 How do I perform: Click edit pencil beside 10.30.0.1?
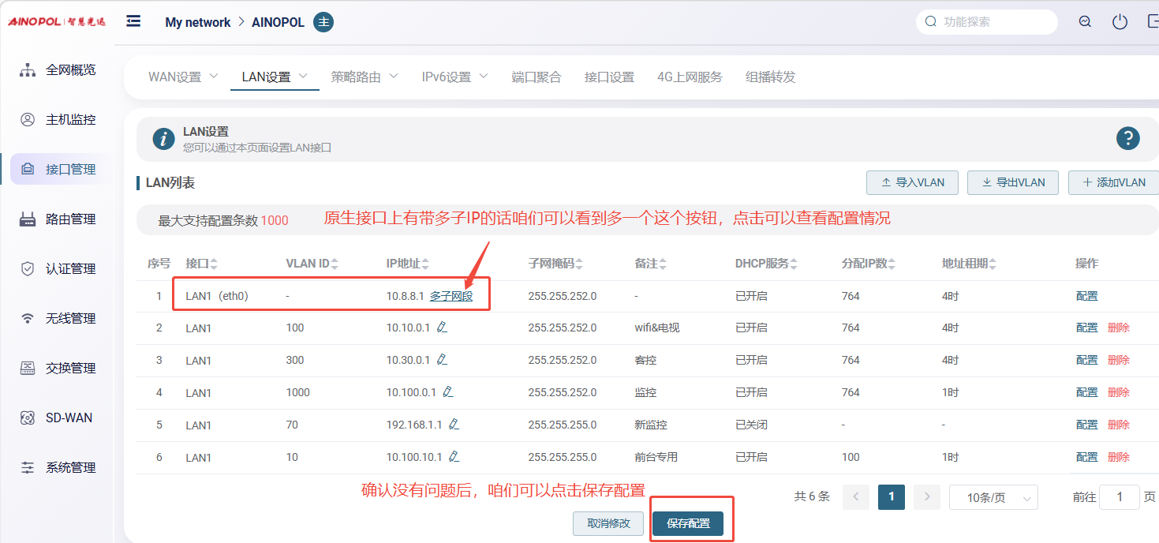[442, 359]
